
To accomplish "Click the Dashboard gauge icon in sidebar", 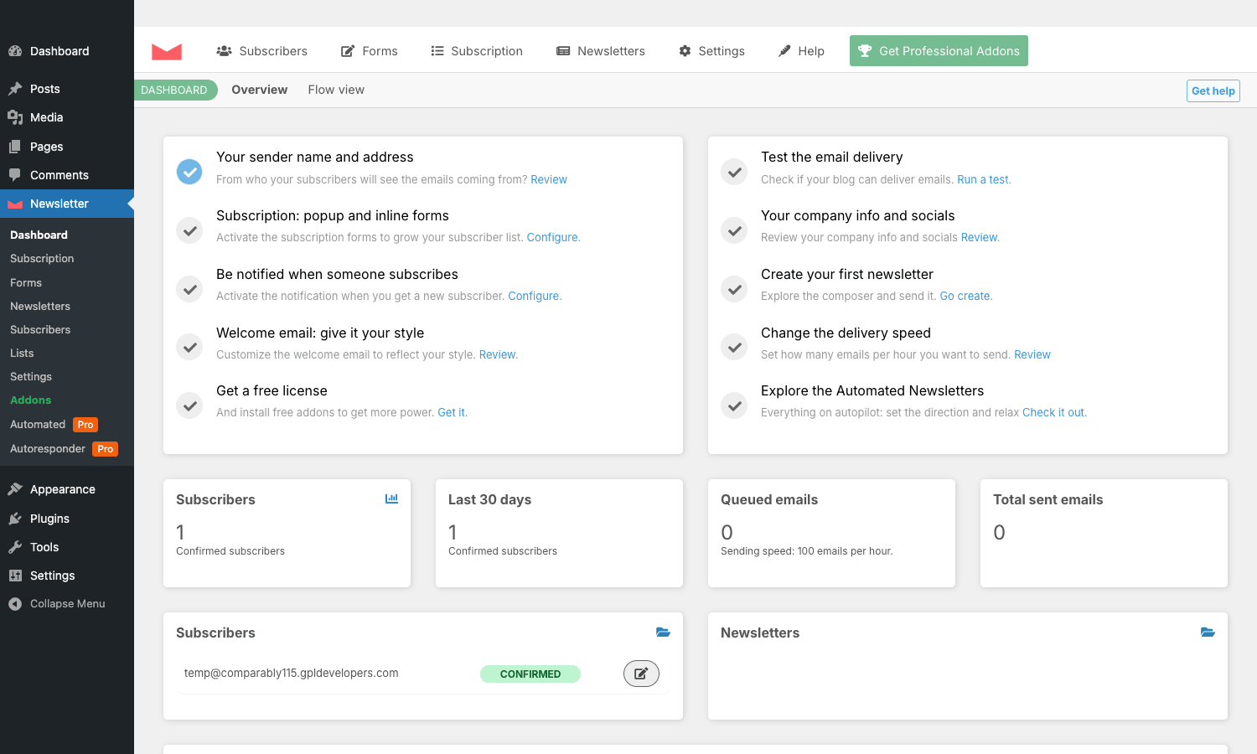I will pyautogui.click(x=15, y=51).
